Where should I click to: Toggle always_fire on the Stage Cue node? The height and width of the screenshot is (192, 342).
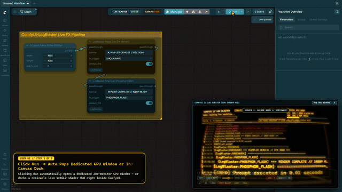(x=149, y=64)
